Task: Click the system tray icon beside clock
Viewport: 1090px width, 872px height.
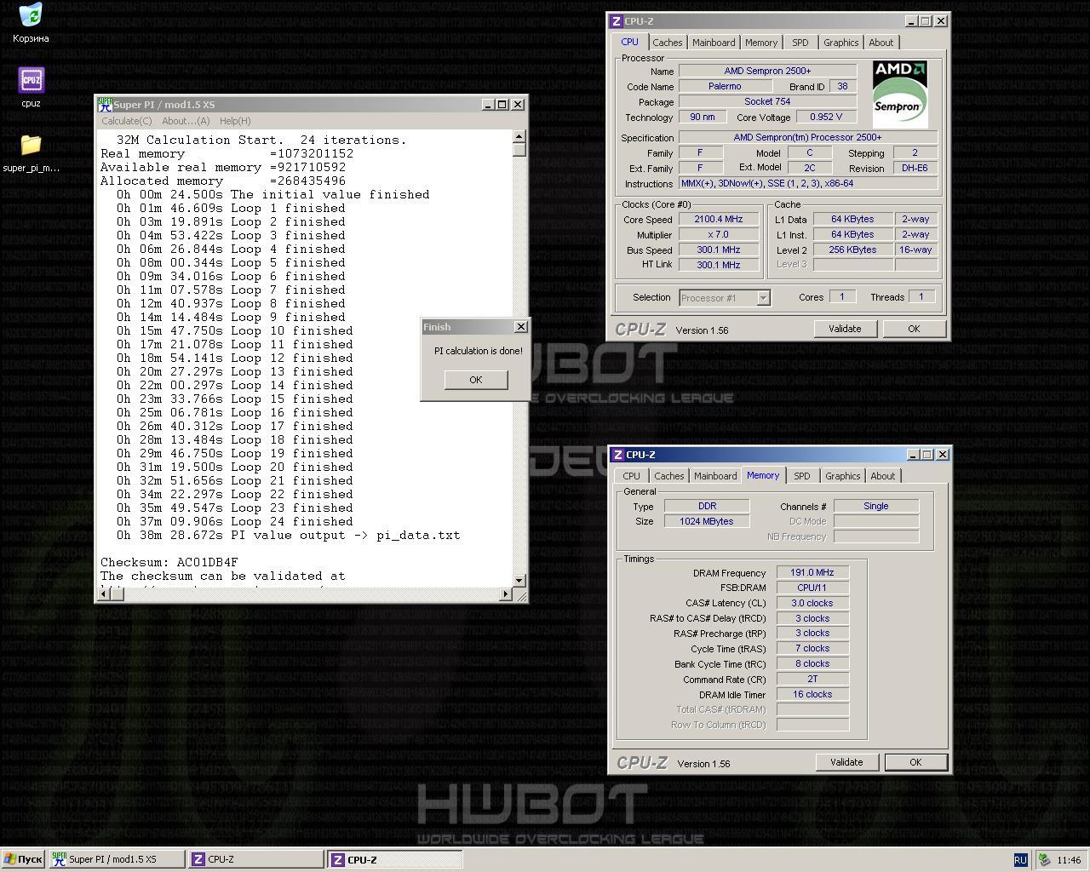Action: [1044, 860]
